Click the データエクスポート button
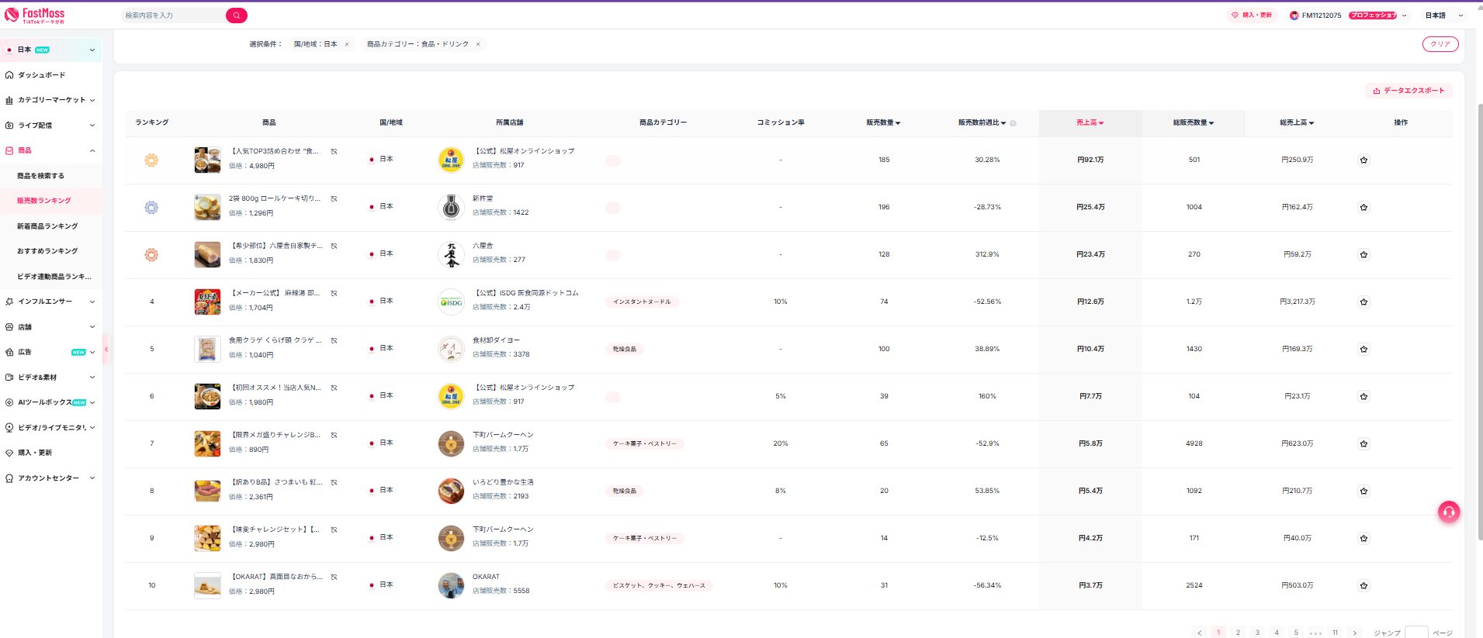 tap(1409, 91)
